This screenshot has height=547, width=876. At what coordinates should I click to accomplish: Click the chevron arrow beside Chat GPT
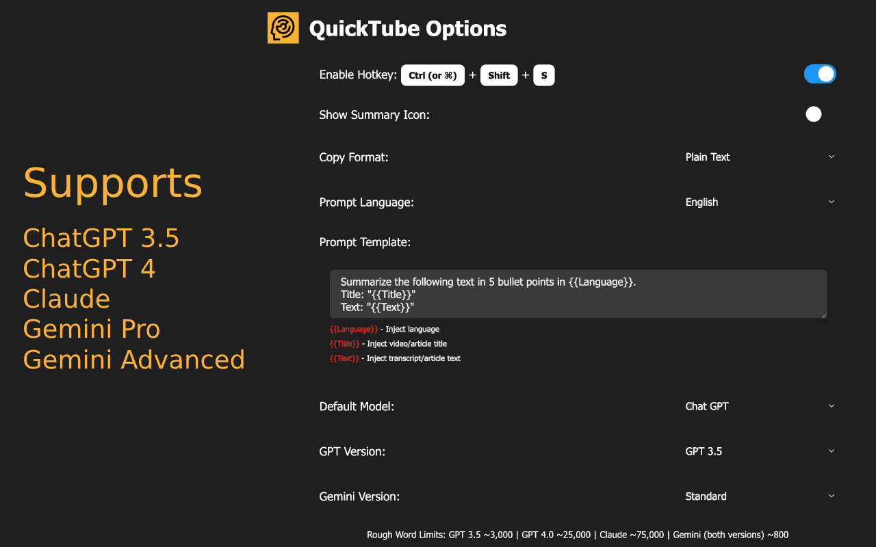pos(832,406)
